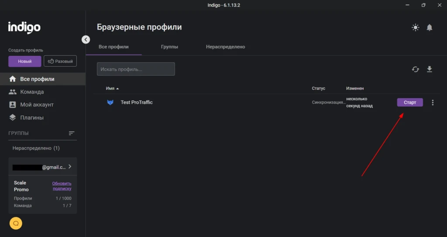Click the Обновить подписку link
The image size is (447, 237).
[62, 186]
